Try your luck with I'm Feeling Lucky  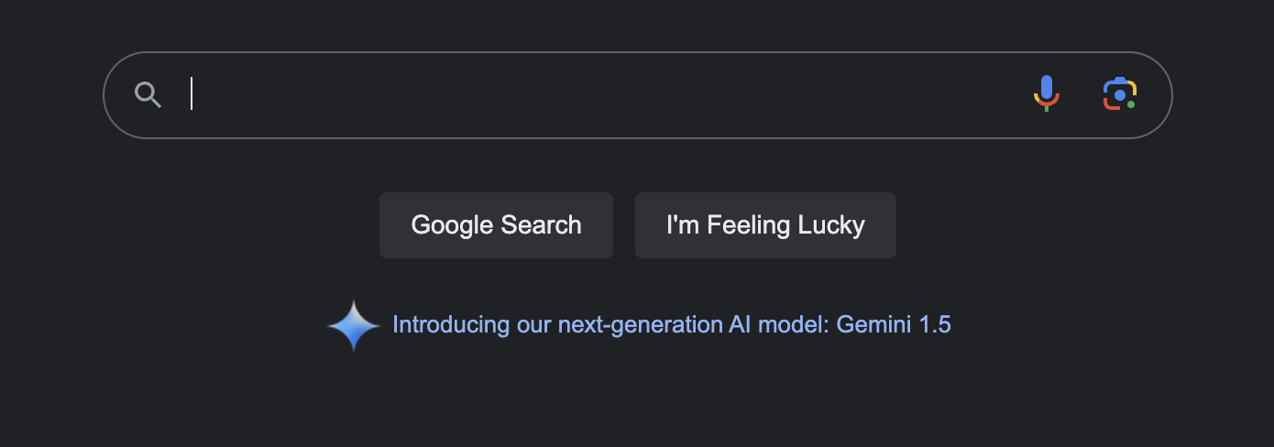pyautogui.click(x=765, y=225)
